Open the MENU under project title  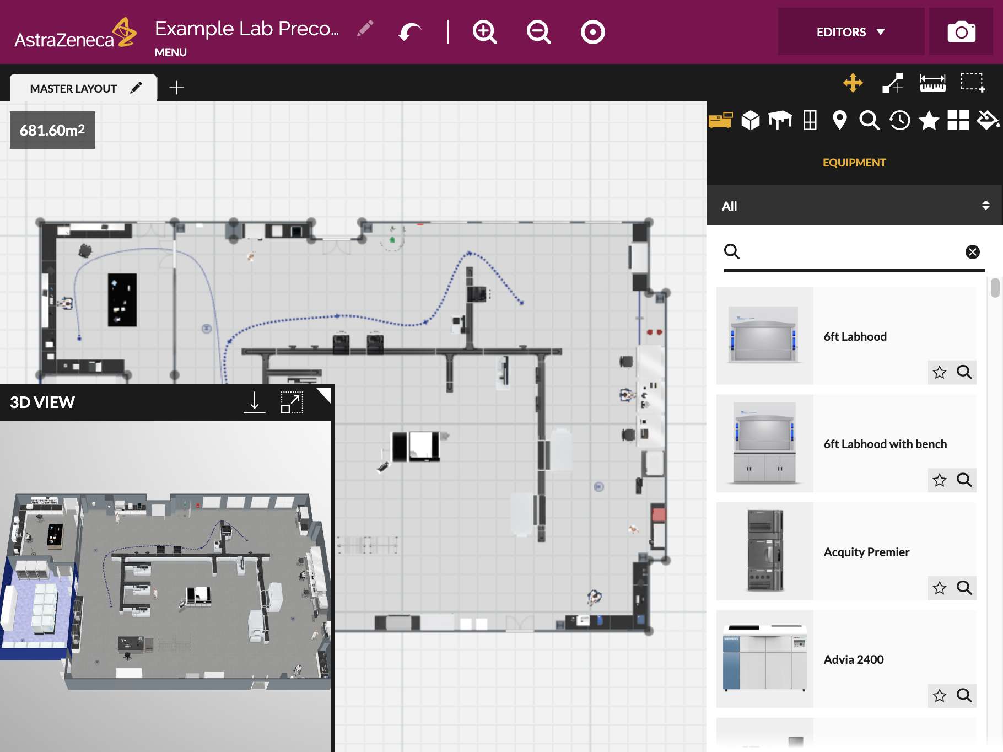pyautogui.click(x=170, y=52)
